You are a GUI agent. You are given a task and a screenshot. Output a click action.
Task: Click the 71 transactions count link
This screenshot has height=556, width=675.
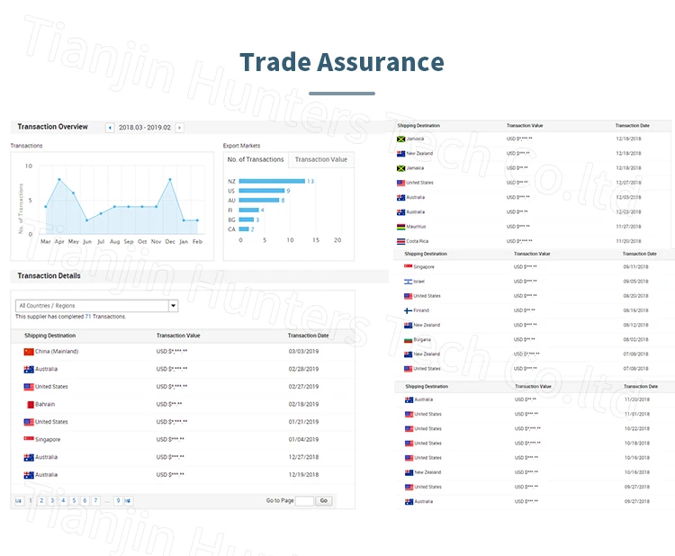coord(88,317)
